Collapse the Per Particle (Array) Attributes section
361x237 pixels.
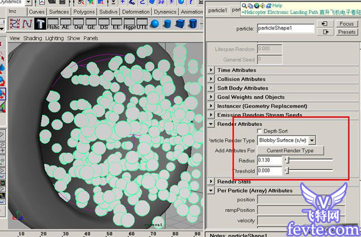tap(211, 190)
